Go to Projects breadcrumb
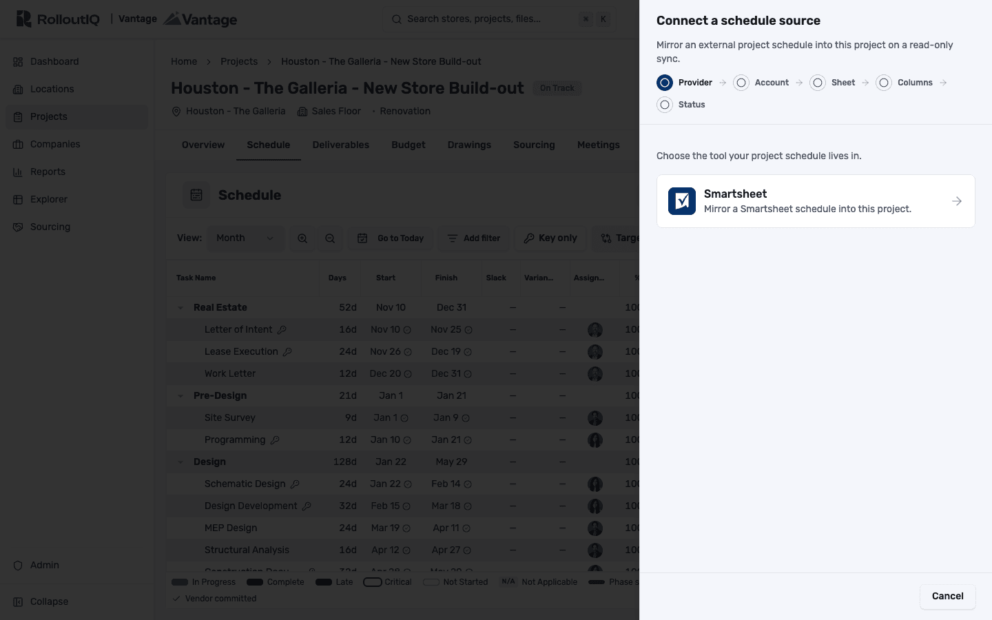 (239, 61)
